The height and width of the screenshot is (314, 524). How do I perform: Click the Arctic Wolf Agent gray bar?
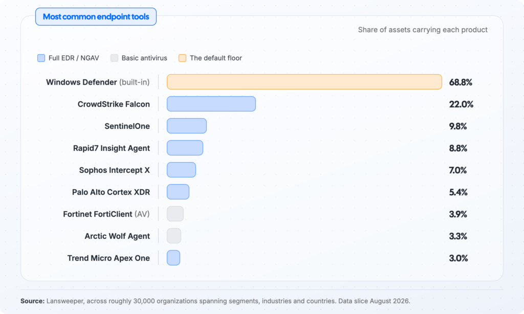point(174,236)
